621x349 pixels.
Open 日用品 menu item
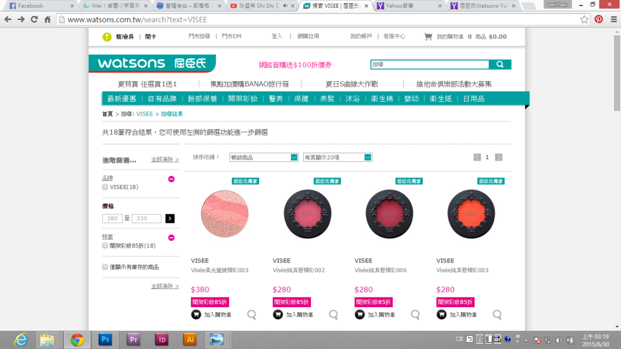(x=474, y=99)
